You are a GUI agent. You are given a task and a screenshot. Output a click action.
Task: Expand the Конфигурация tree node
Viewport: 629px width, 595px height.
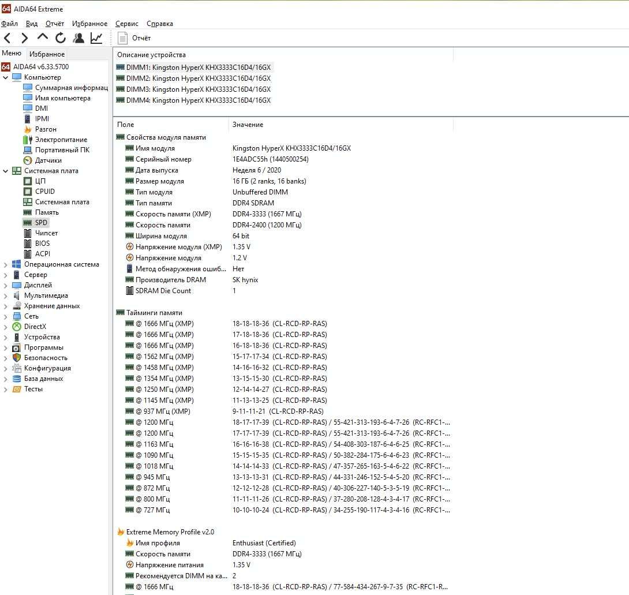(6, 369)
